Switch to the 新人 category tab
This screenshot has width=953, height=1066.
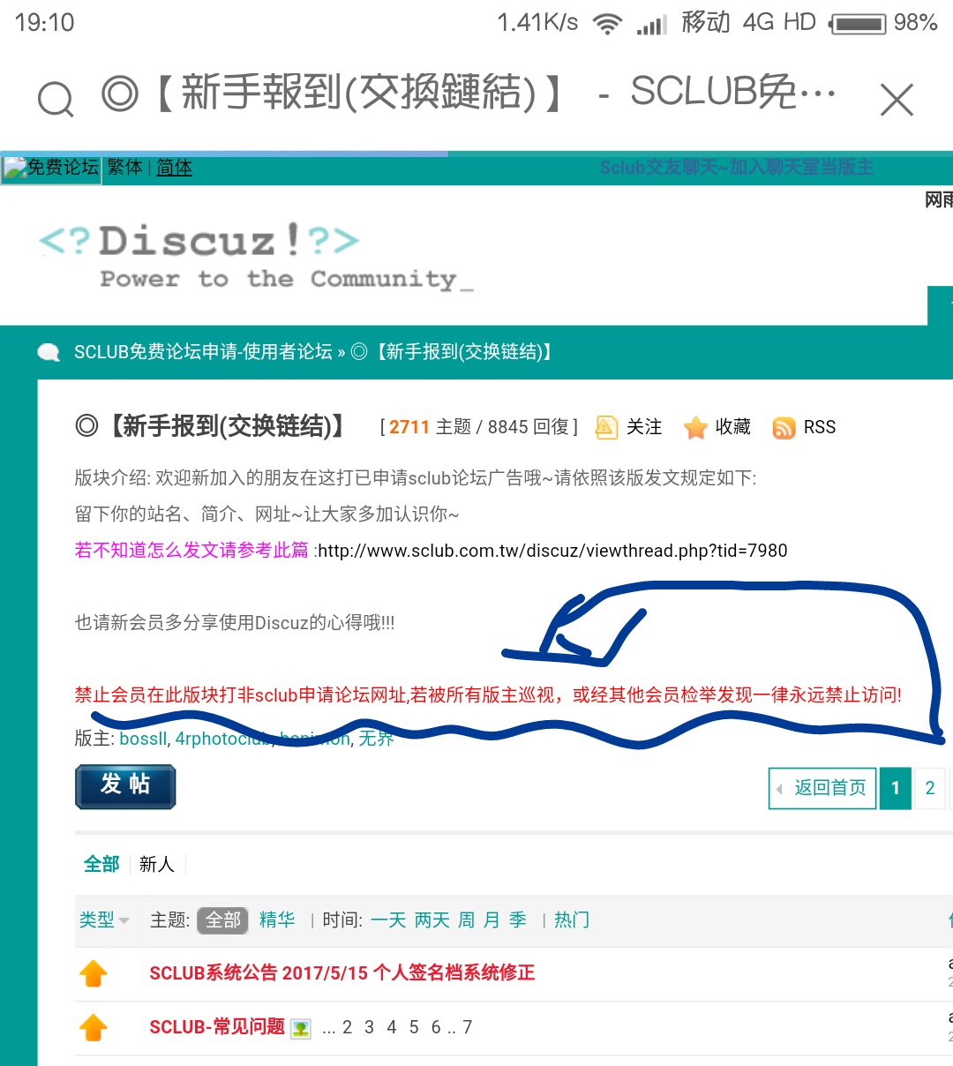(x=157, y=865)
